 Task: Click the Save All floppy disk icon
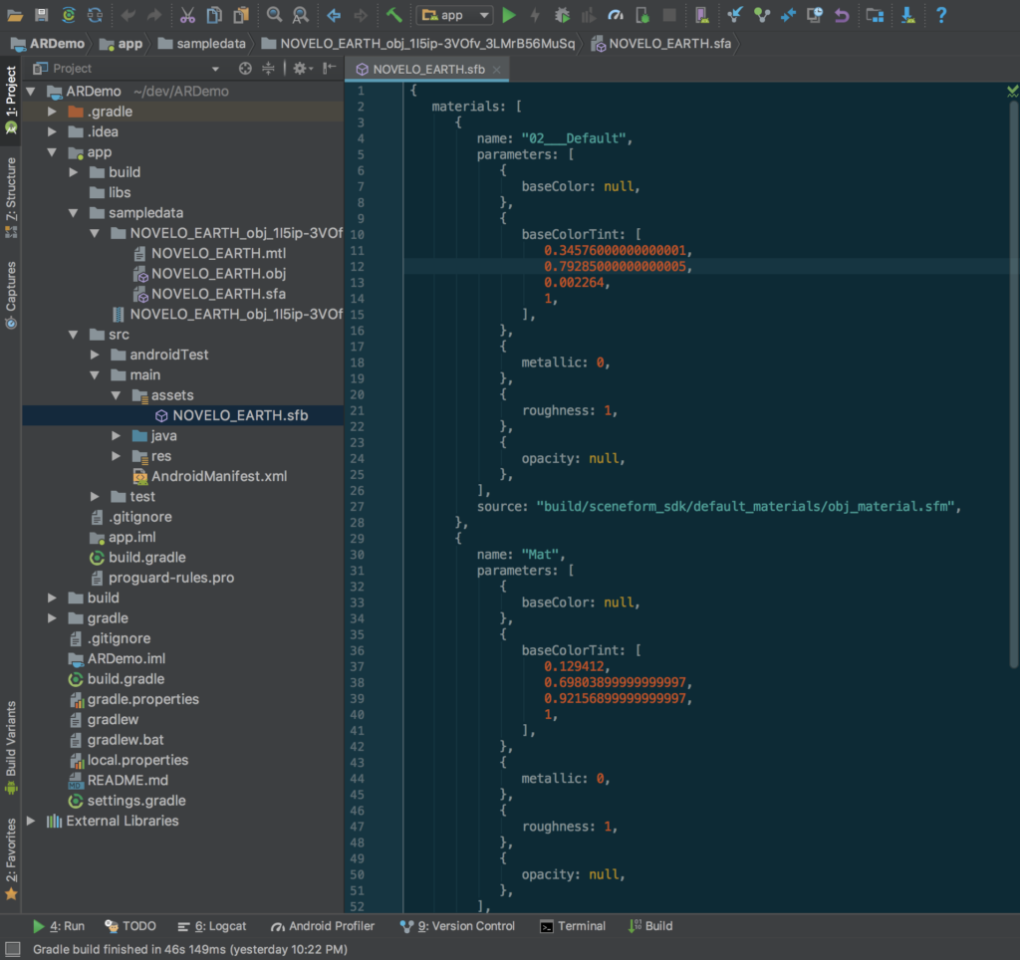click(x=42, y=15)
